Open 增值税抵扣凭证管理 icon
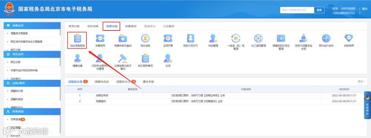 tap(281, 38)
